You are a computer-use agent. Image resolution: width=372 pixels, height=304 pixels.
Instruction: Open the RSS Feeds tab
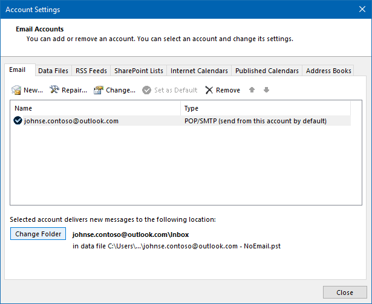(91, 71)
